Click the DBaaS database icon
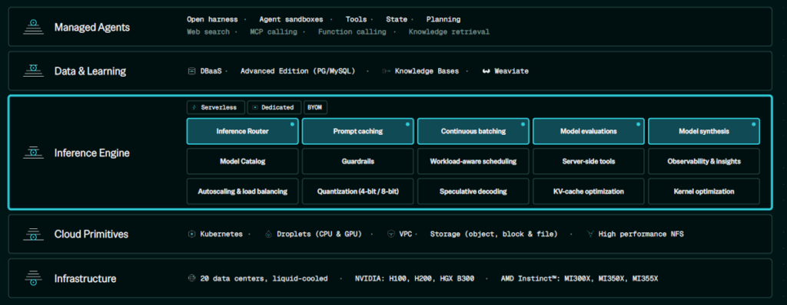 tap(191, 71)
